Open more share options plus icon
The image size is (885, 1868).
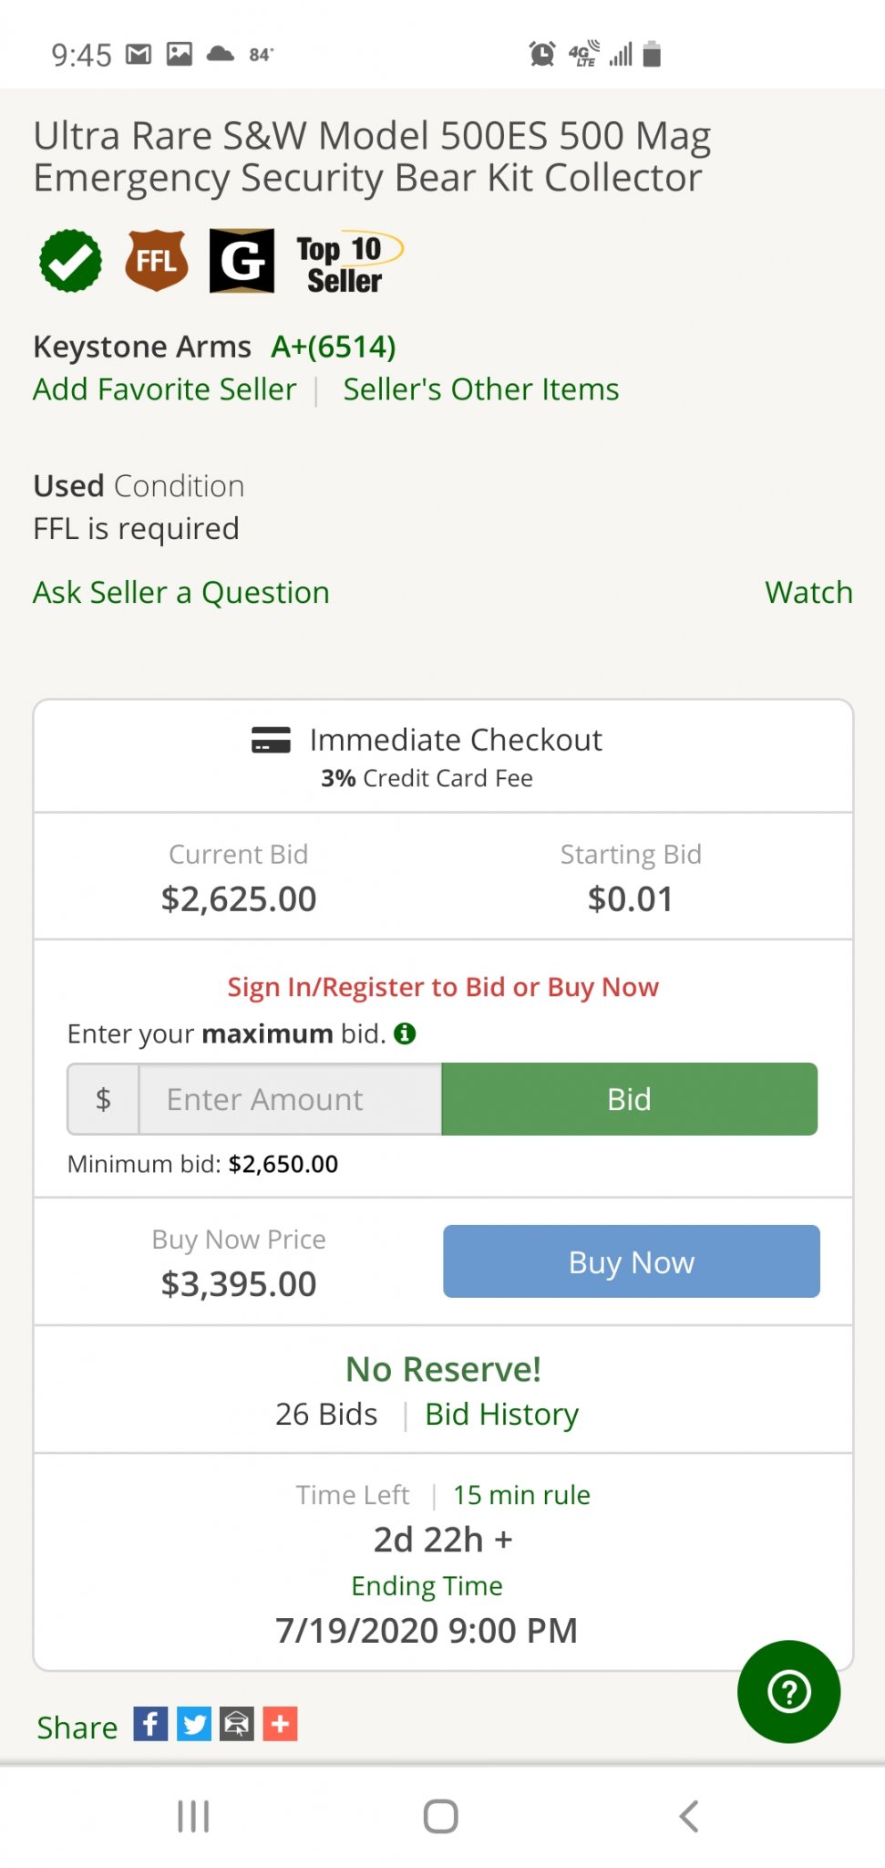tap(281, 1724)
